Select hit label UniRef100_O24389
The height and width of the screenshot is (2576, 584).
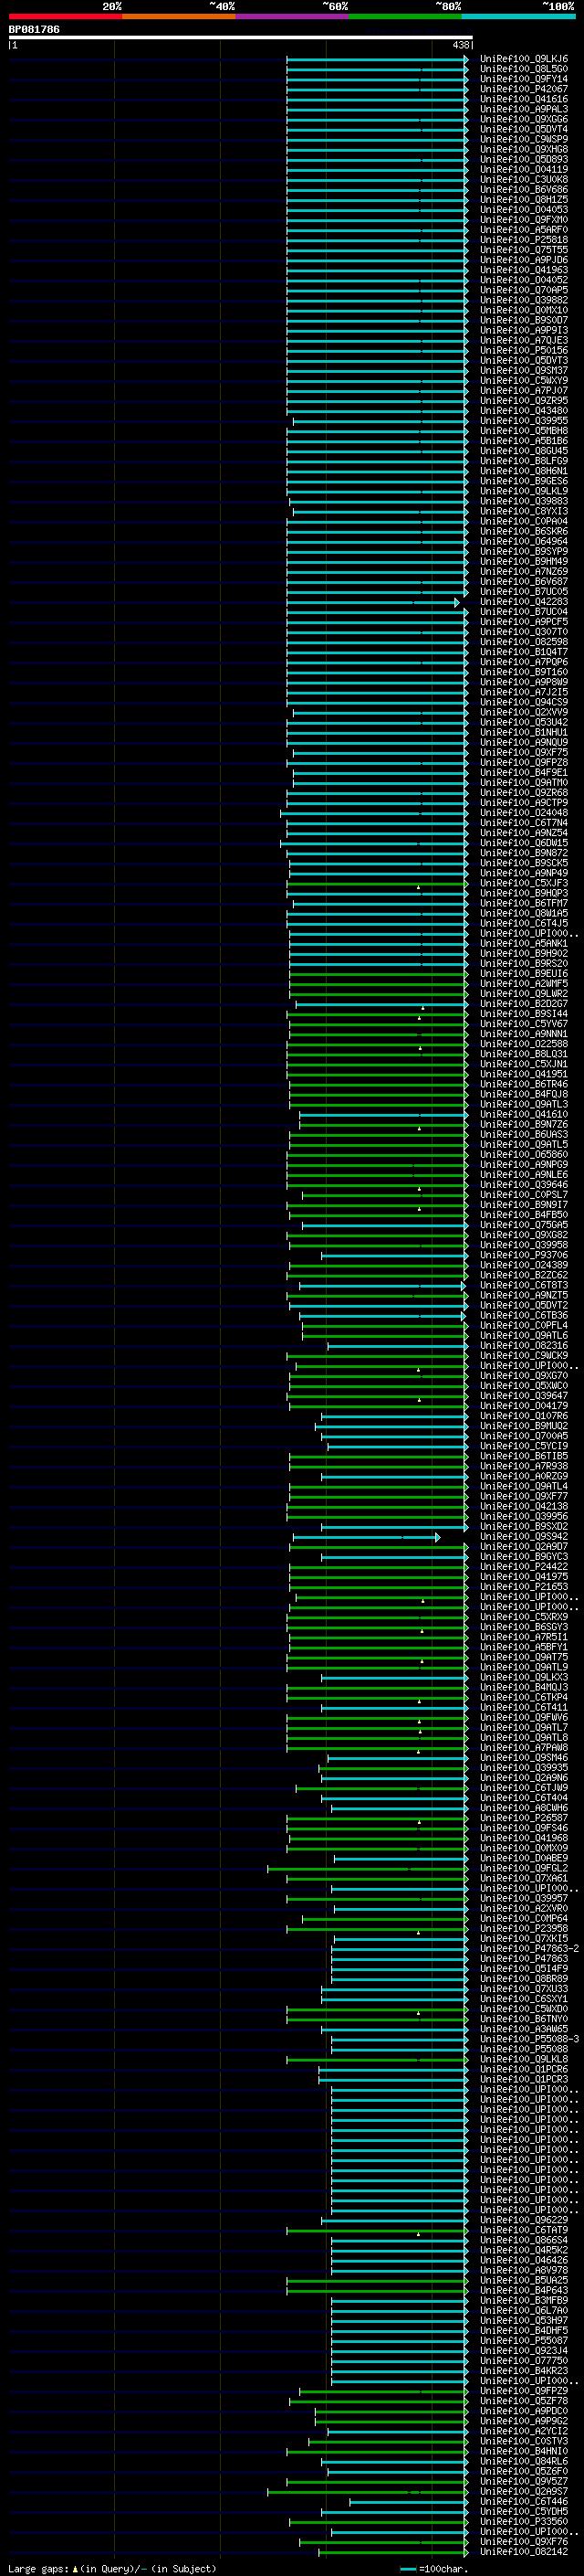pos(523,1265)
